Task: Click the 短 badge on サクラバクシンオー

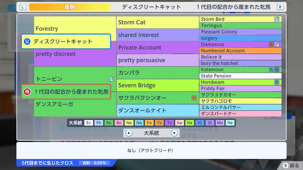Action: click(194, 98)
